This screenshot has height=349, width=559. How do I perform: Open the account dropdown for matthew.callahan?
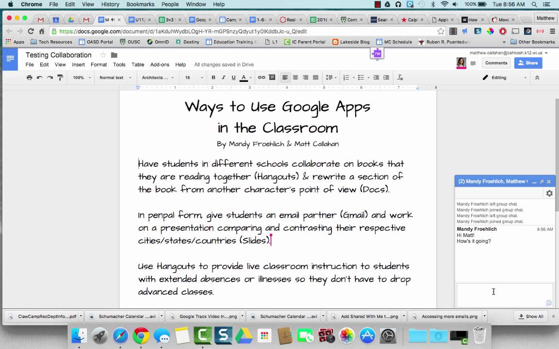point(509,53)
